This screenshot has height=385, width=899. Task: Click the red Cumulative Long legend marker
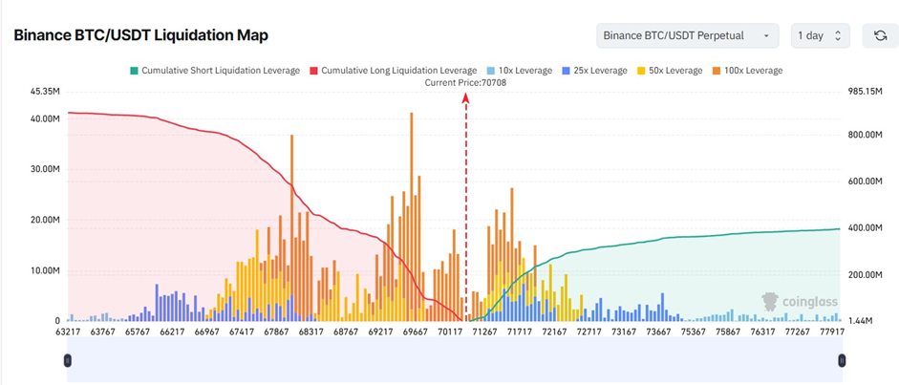[313, 71]
